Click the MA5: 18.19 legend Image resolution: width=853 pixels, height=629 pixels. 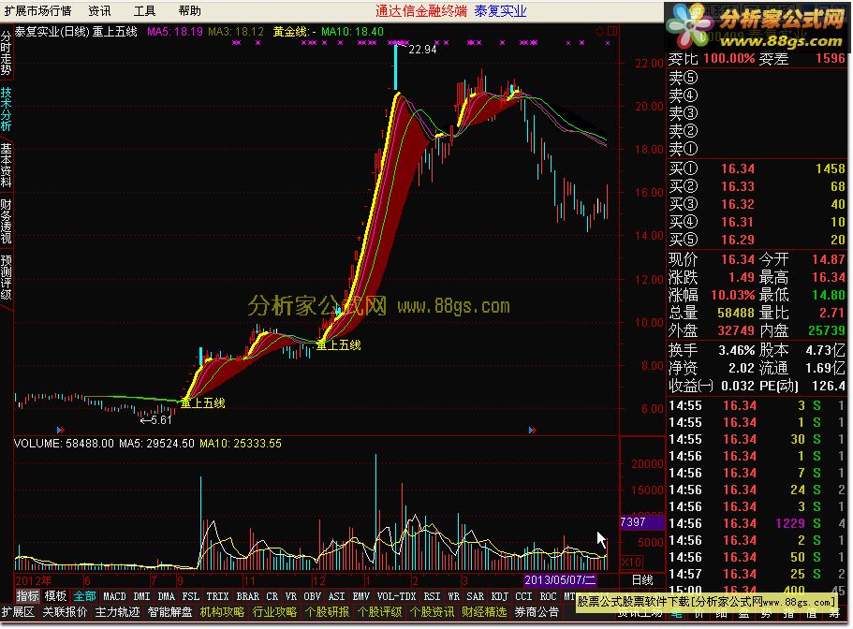click(174, 32)
